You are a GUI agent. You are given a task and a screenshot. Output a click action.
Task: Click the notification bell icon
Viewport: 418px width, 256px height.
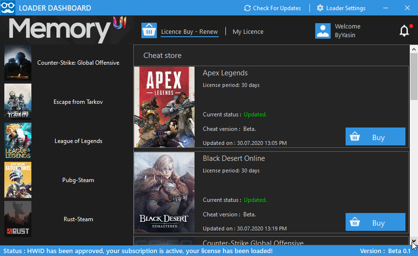[x=404, y=30]
